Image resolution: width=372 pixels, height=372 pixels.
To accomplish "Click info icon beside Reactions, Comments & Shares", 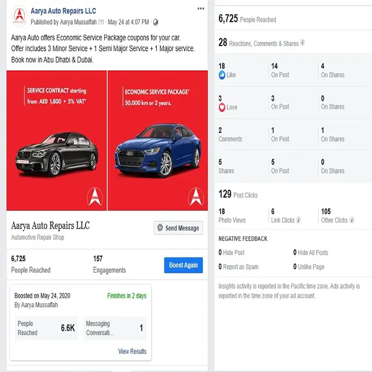I will 303,43.
